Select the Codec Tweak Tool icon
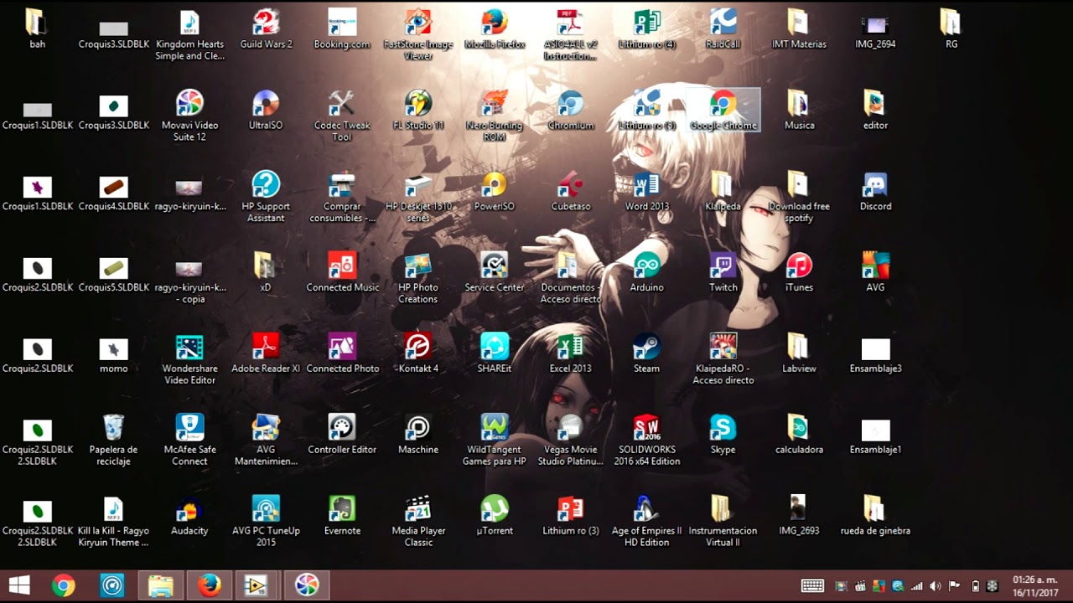Viewport: 1073px width, 603px height. click(342, 116)
